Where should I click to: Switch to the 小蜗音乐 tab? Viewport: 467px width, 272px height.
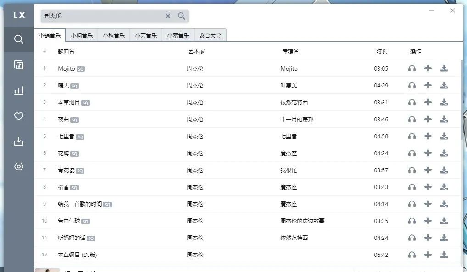50,35
